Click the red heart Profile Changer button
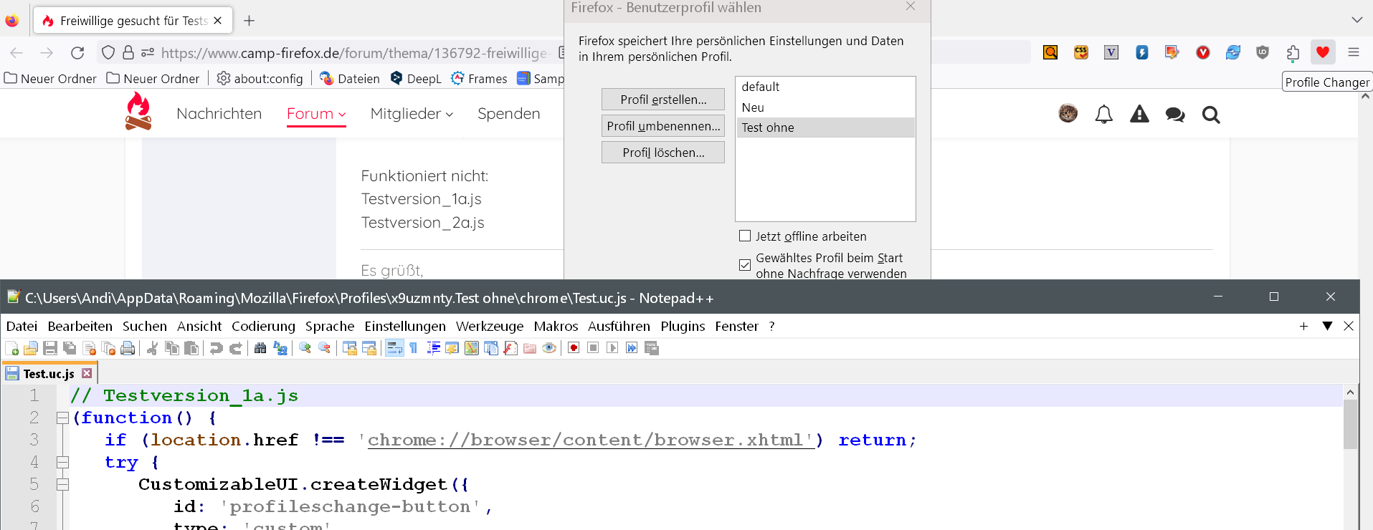 tap(1323, 52)
